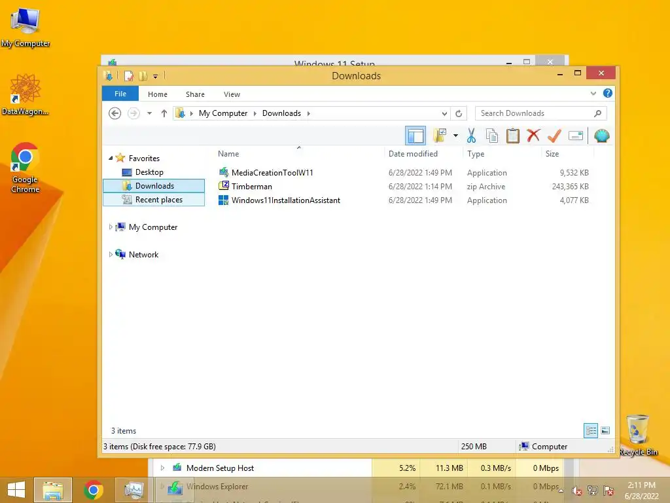This screenshot has width=670, height=503.
Task: Click the New Folder icon in title bar
Action: coord(143,76)
